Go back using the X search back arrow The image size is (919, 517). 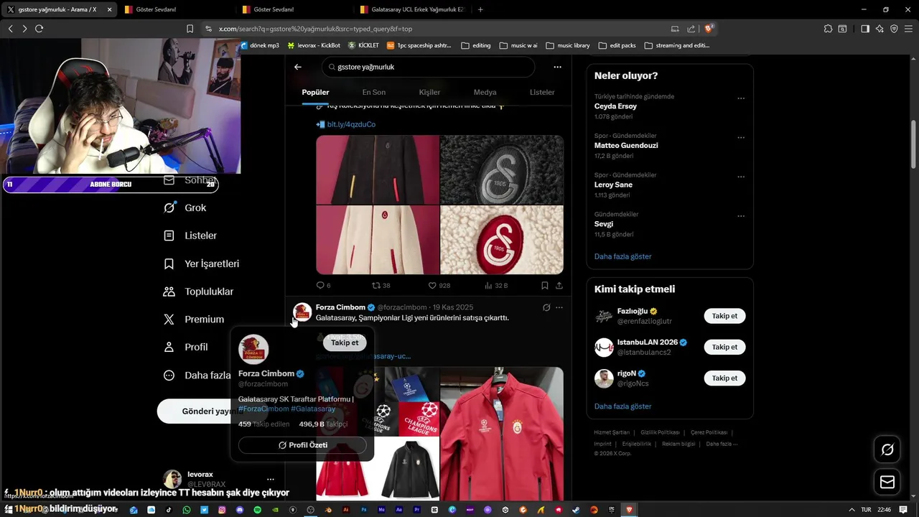(x=298, y=67)
